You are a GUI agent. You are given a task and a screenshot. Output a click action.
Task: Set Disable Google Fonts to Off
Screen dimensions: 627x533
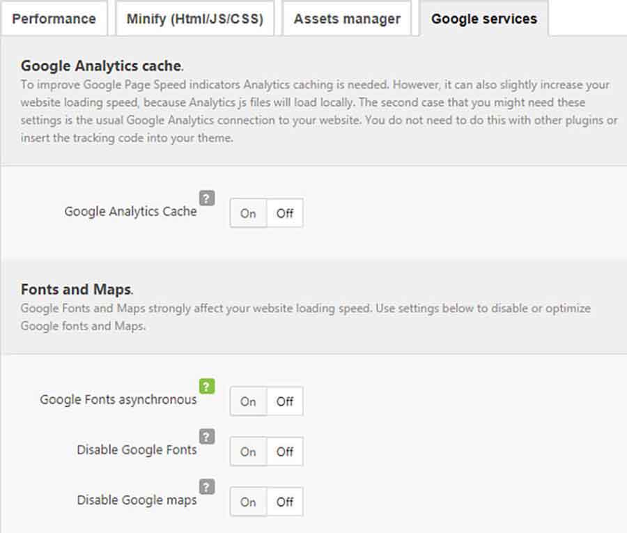285,451
